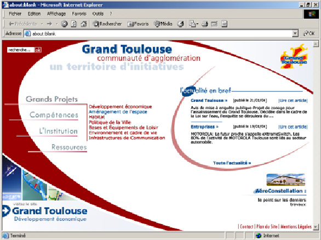Image resolution: width=321 pixels, height=240 pixels.
Task: Go to the Home page icon
Action: coord(83,24)
